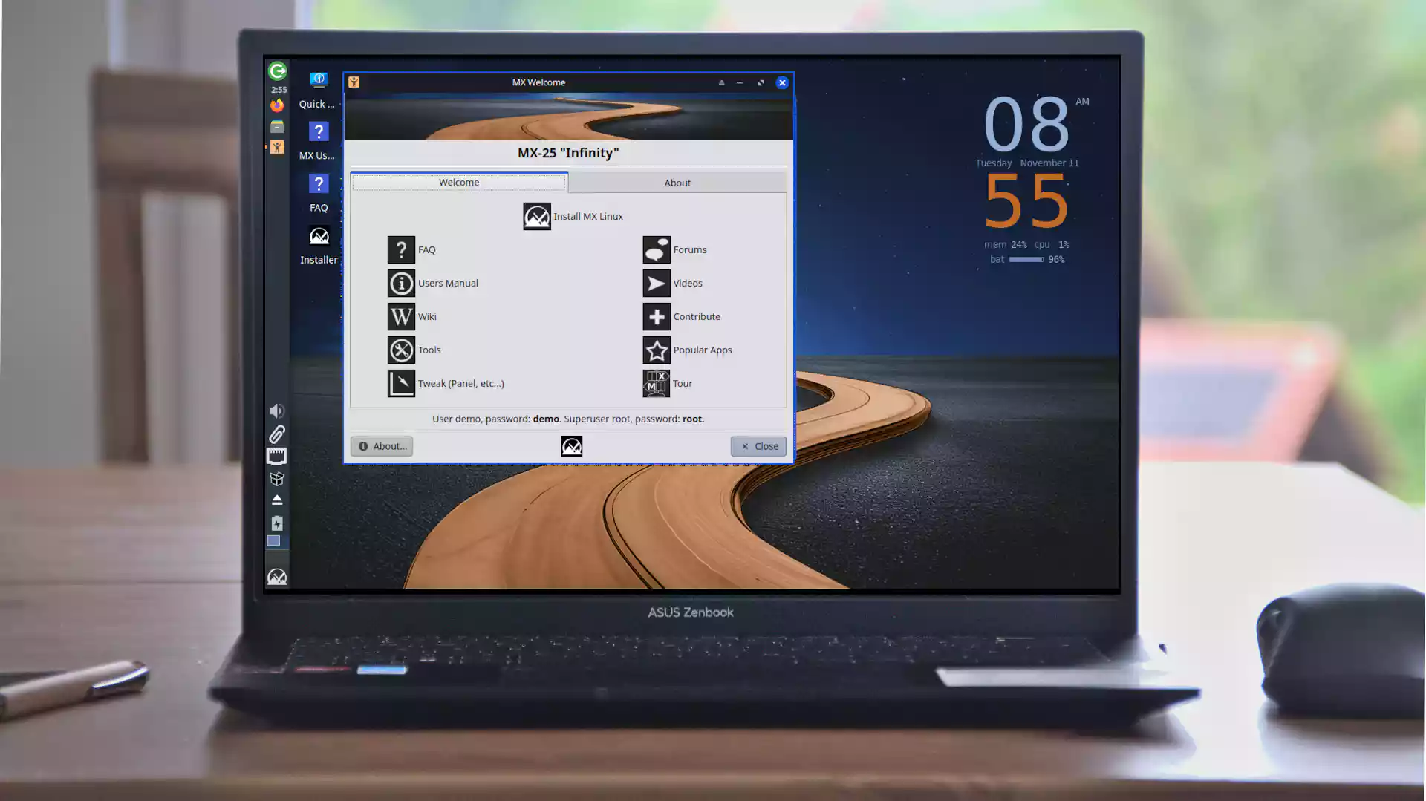Visit the Forums entry

pyautogui.click(x=657, y=250)
